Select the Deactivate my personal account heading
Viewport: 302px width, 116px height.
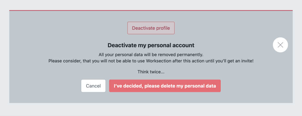151,45
